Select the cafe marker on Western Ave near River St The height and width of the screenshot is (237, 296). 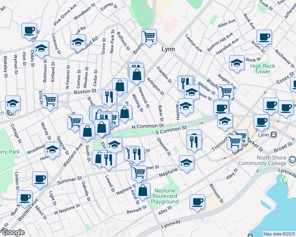[x=25, y=198]
